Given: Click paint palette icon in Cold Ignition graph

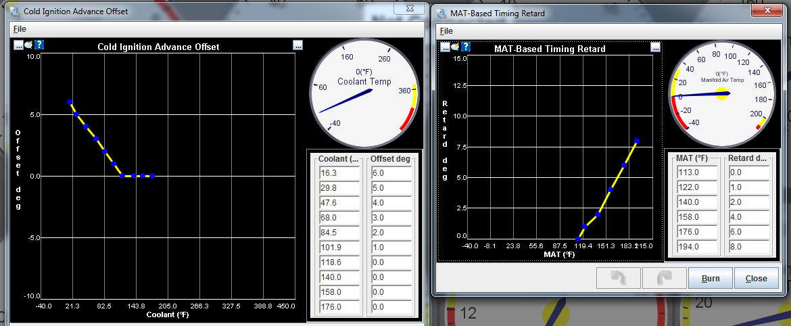Looking at the screenshot, I should coord(28,45).
